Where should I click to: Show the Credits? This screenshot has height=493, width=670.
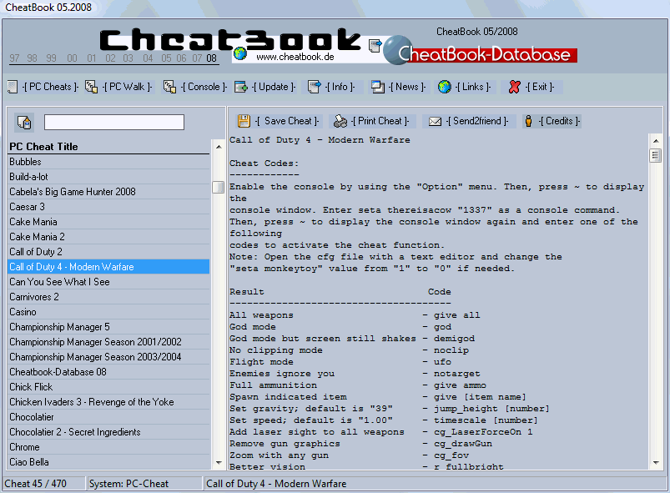point(559,121)
